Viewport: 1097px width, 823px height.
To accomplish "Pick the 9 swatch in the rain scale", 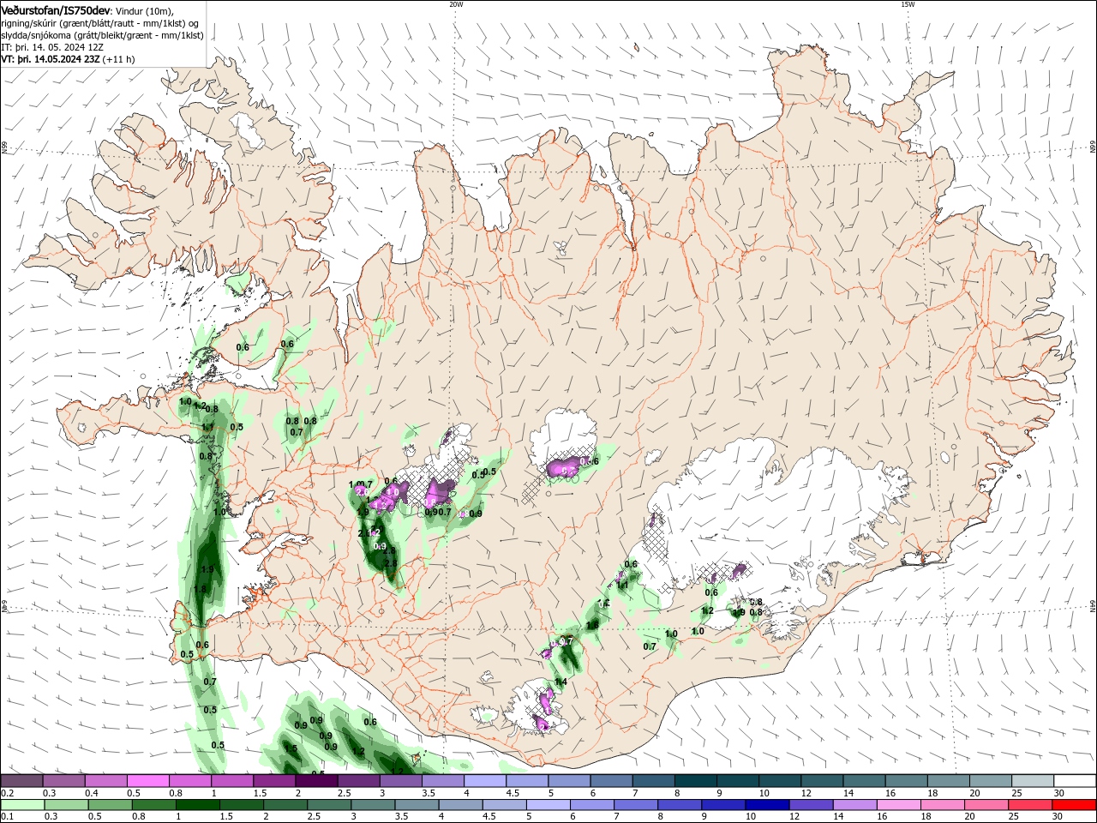I will 722,805.
